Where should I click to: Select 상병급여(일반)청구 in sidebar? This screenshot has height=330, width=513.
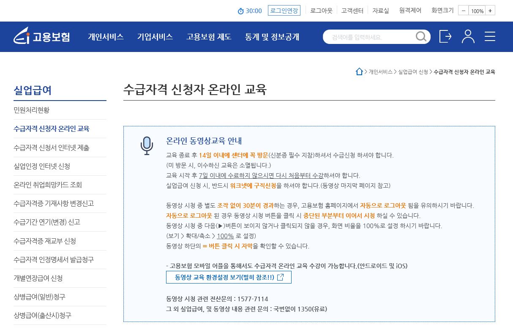(60, 297)
